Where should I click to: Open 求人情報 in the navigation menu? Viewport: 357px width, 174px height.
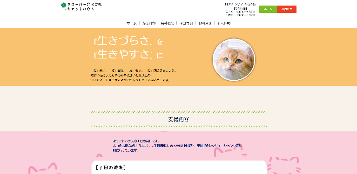[x=223, y=23]
